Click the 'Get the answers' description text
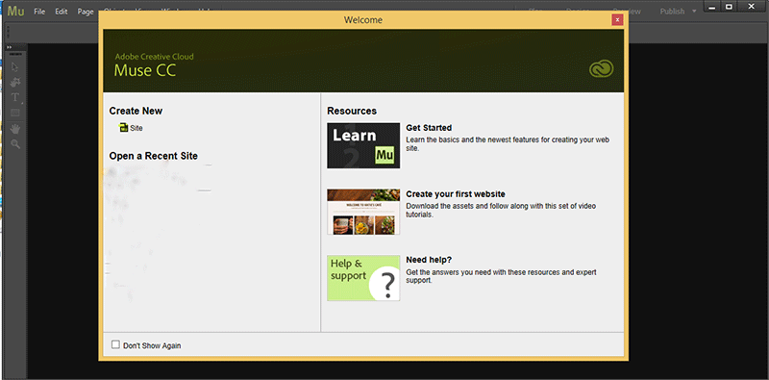769x380 pixels. [501, 276]
